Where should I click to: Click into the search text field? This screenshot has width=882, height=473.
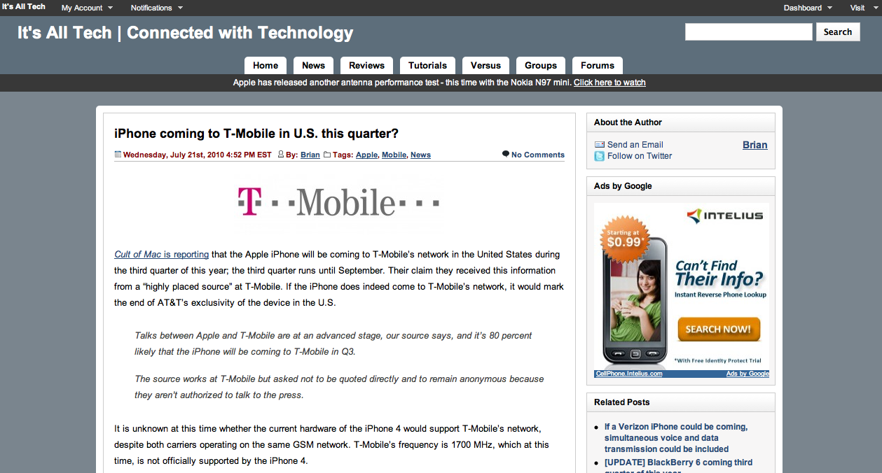tap(749, 31)
